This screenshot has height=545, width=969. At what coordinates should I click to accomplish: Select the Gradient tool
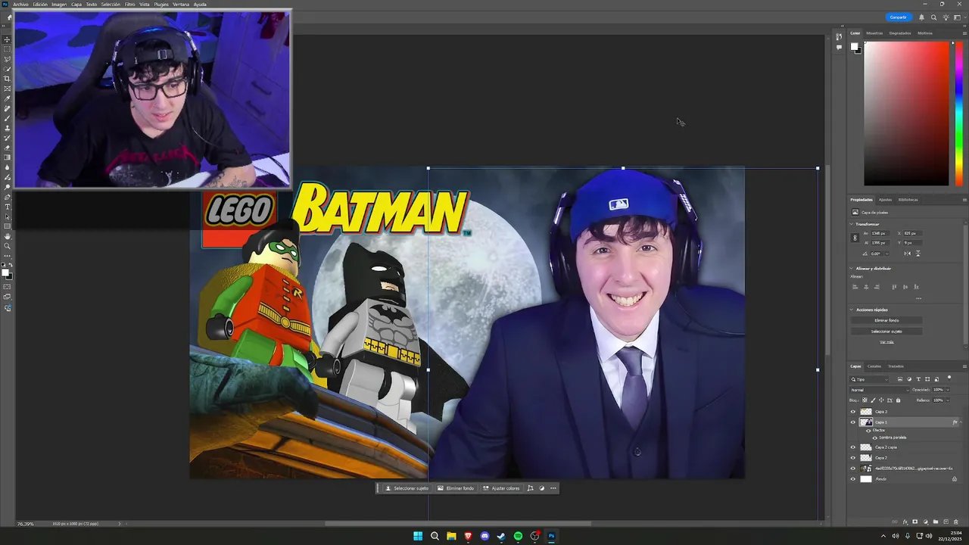click(8, 157)
